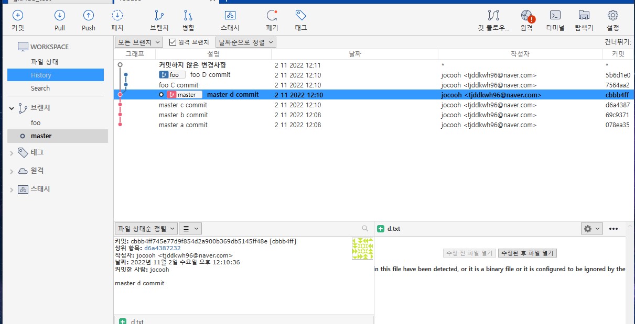Image resolution: width=635 pixels, height=324 pixels.
Task: Select the master branch in sidebar
Action: [x=58, y=136]
